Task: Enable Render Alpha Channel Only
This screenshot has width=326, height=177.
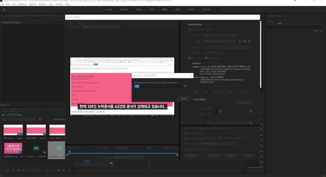Action: pyautogui.click(x=220, y=138)
